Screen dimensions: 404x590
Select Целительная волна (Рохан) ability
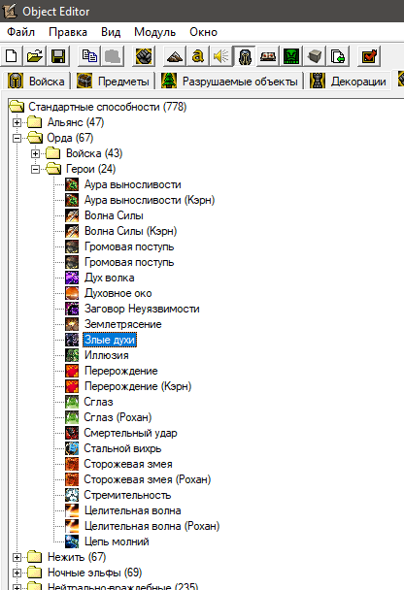coord(151,526)
